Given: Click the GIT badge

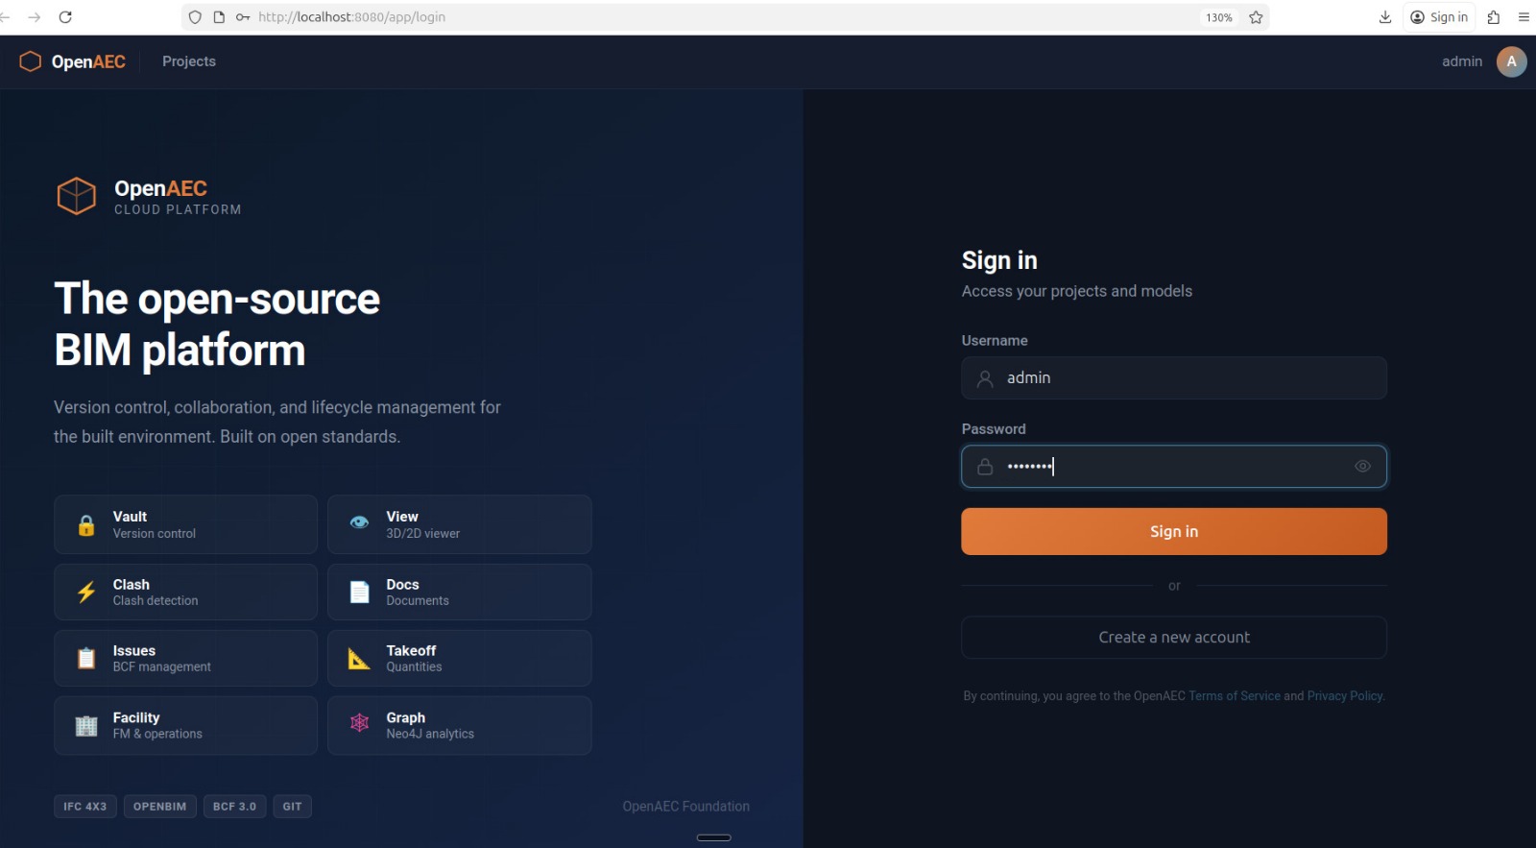Looking at the screenshot, I should [293, 807].
